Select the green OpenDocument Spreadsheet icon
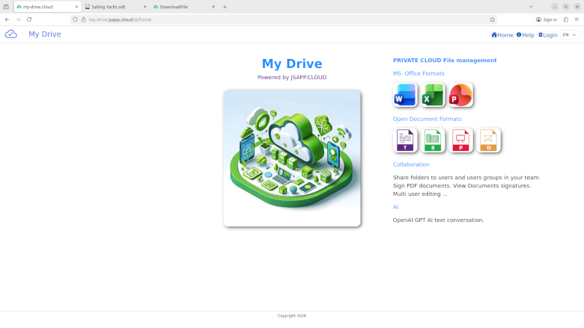This screenshot has height=328, width=584. [x=433, y=140]
